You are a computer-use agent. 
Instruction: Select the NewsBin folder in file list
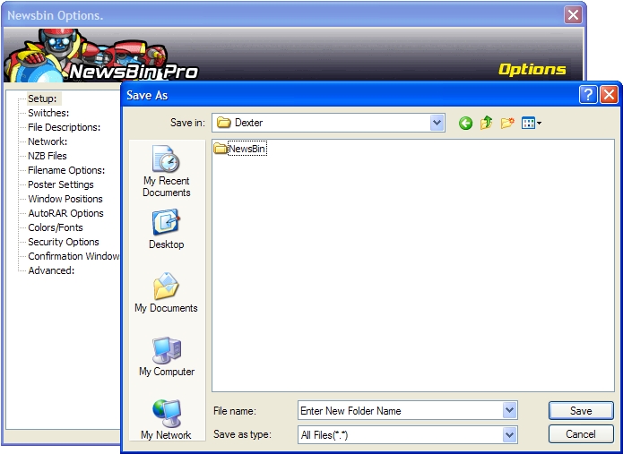point(240,149)
